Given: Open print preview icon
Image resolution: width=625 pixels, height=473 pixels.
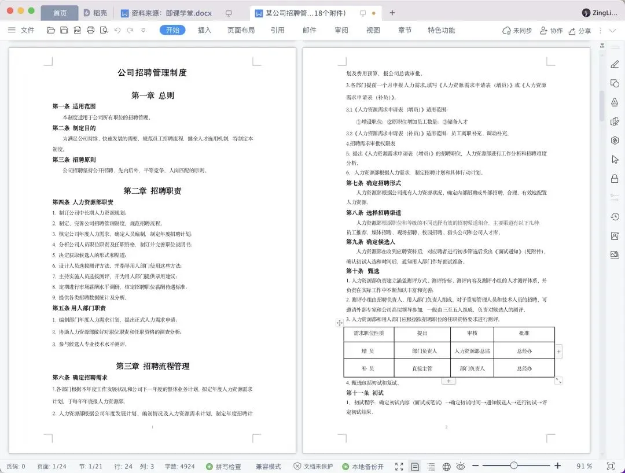Looking at the screenshot, I should coord(104,30).
